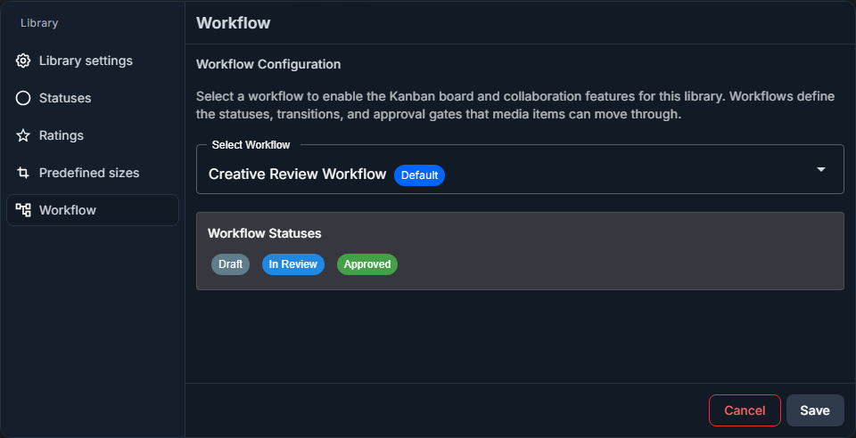The image size is (856, 438).
Task: Click the Approved status chip
Action: (367, 264)
